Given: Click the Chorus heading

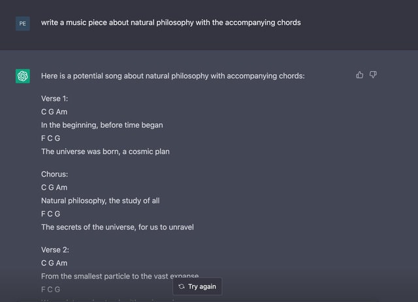Looking at the screenshot, I should (x=55, y=174).
